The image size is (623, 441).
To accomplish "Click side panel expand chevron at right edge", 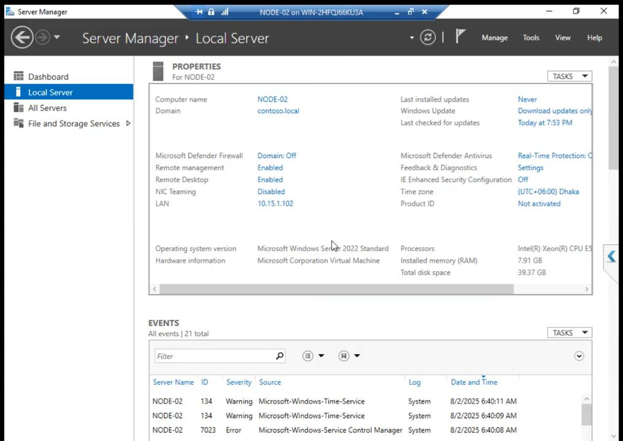I will click(x=611, y=257).
